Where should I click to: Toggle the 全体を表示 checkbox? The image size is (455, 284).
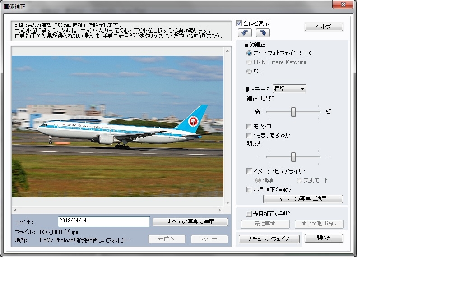tap(239, 23)
